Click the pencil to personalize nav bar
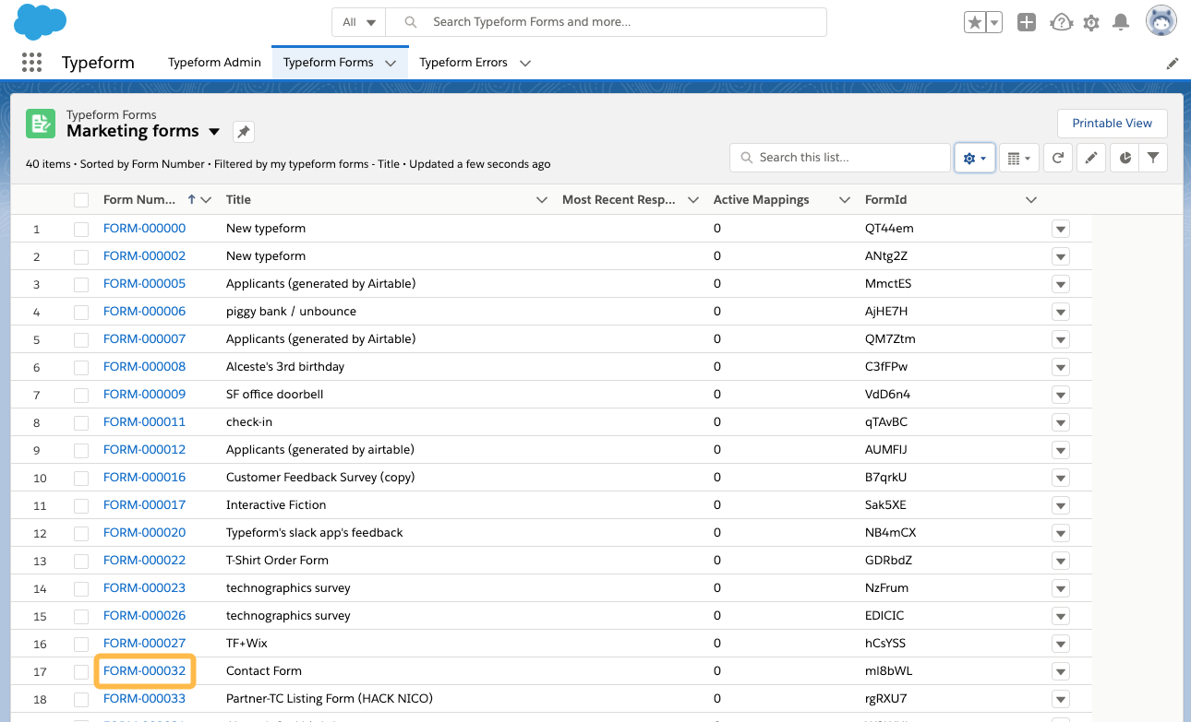This screenshot has width=1191, height=722. pyautogui.click(x=1173, y=64)
